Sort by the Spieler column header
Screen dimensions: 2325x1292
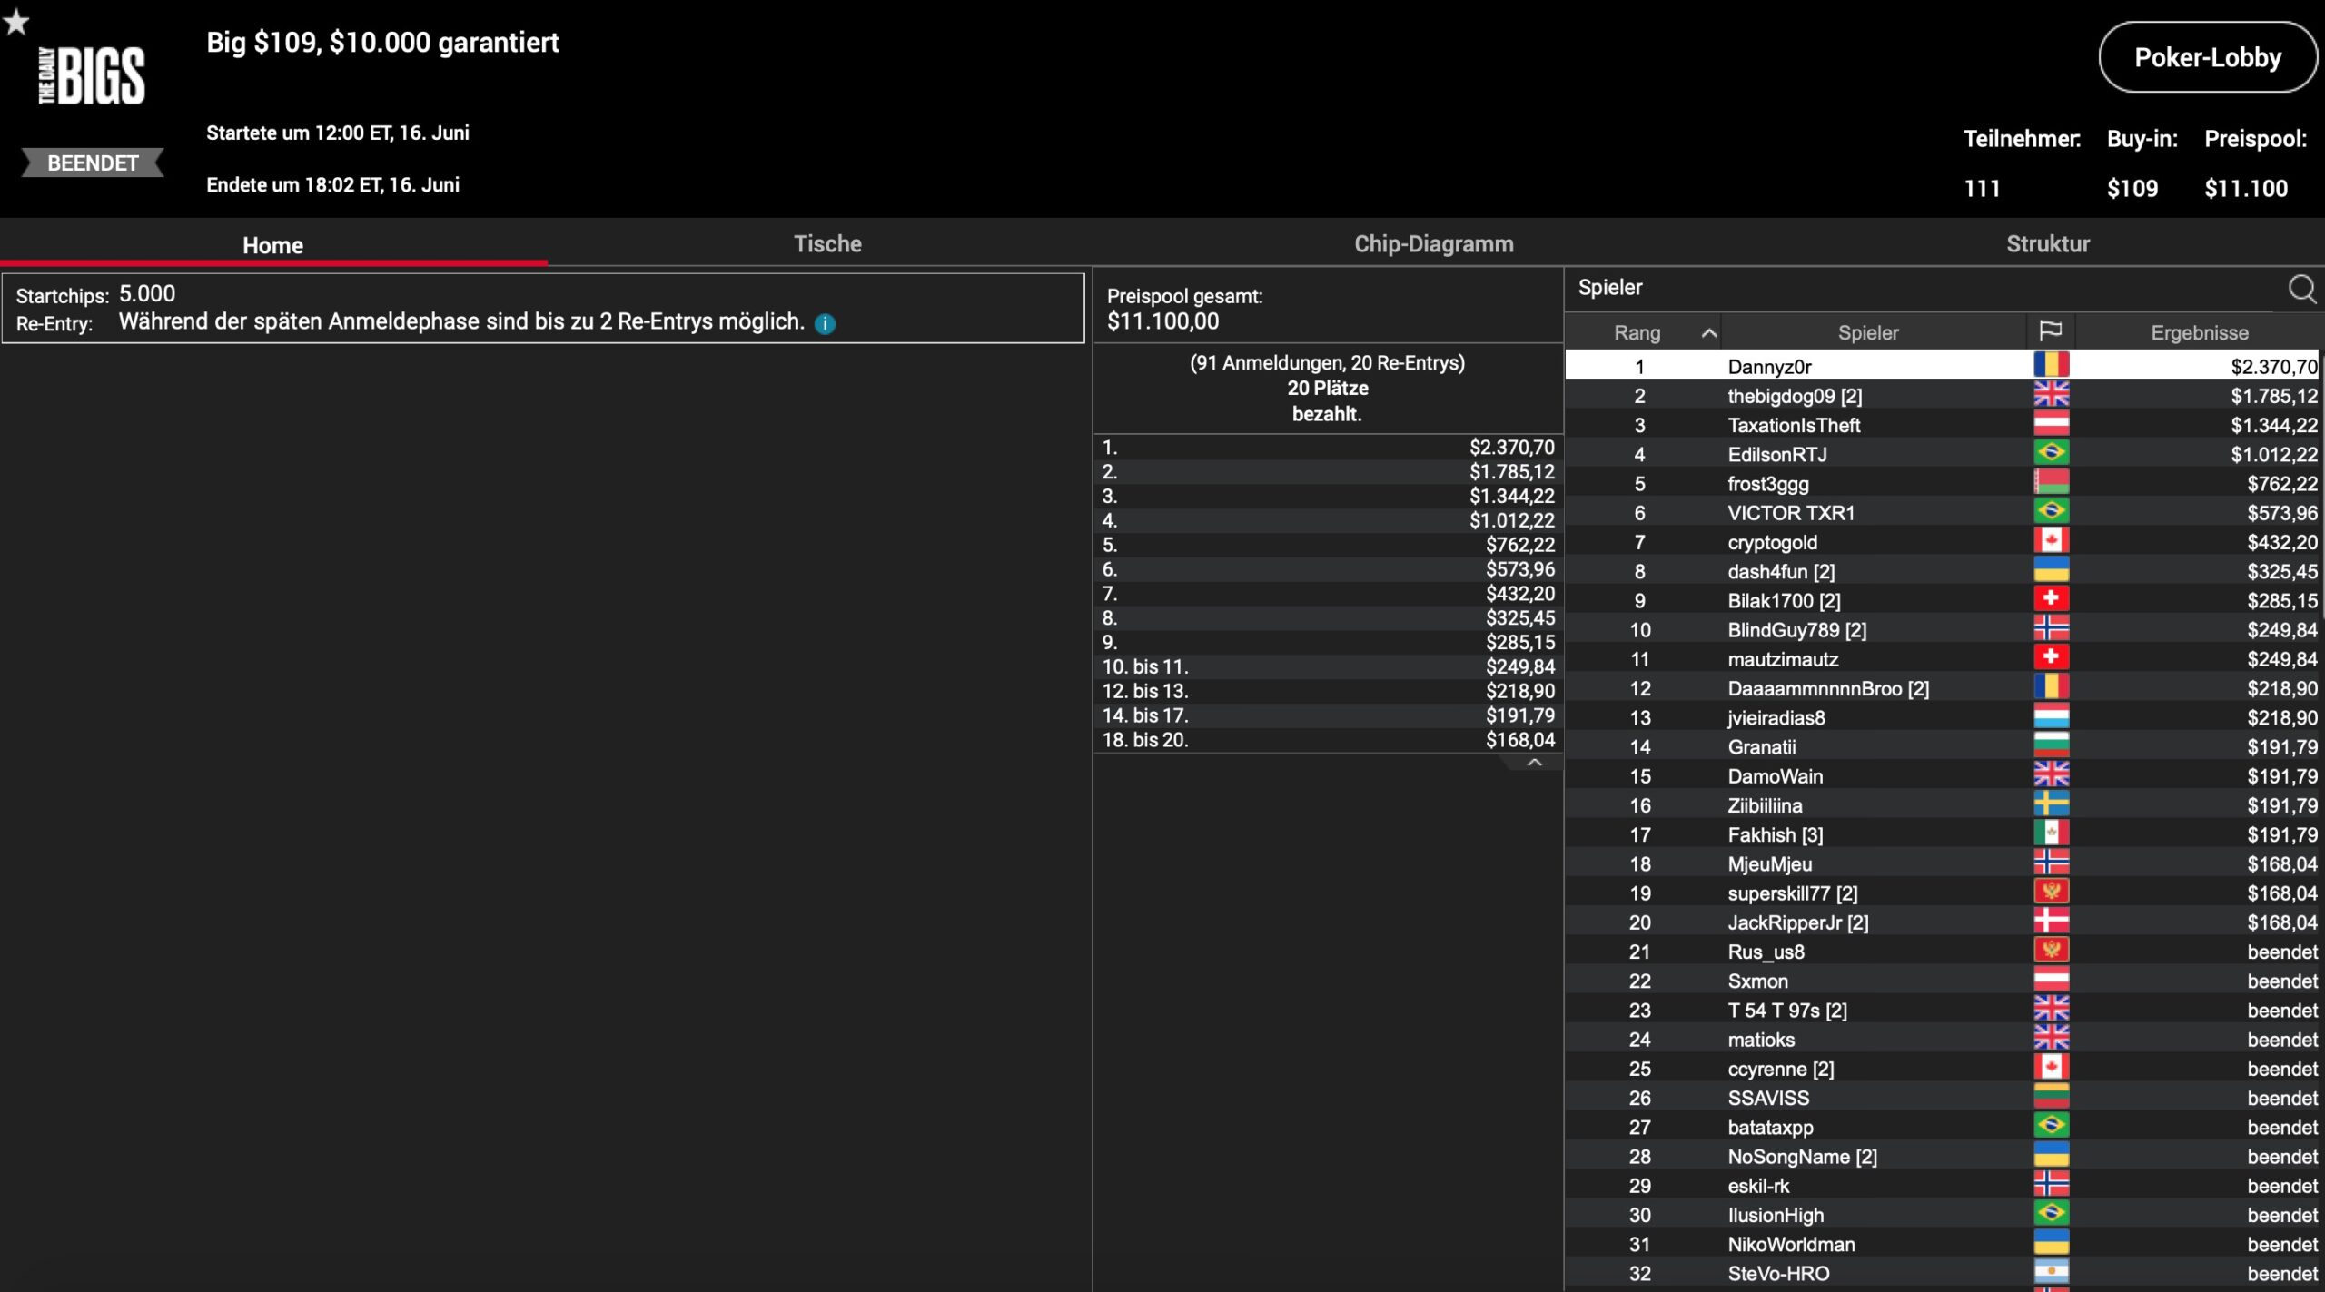[1867, 333]
